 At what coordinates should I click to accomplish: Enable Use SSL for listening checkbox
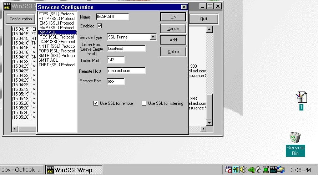(x=144, y=103)
